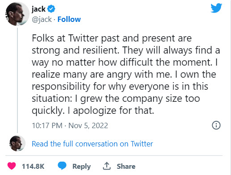Open the tweet info circle icon
Viewport: 231px width, 175px height.
pos(216,125)
